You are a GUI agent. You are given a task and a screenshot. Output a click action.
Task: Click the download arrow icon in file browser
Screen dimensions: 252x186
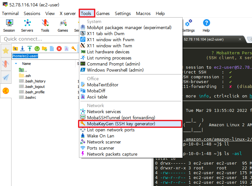pyautogui.click(x=22, y=49)
